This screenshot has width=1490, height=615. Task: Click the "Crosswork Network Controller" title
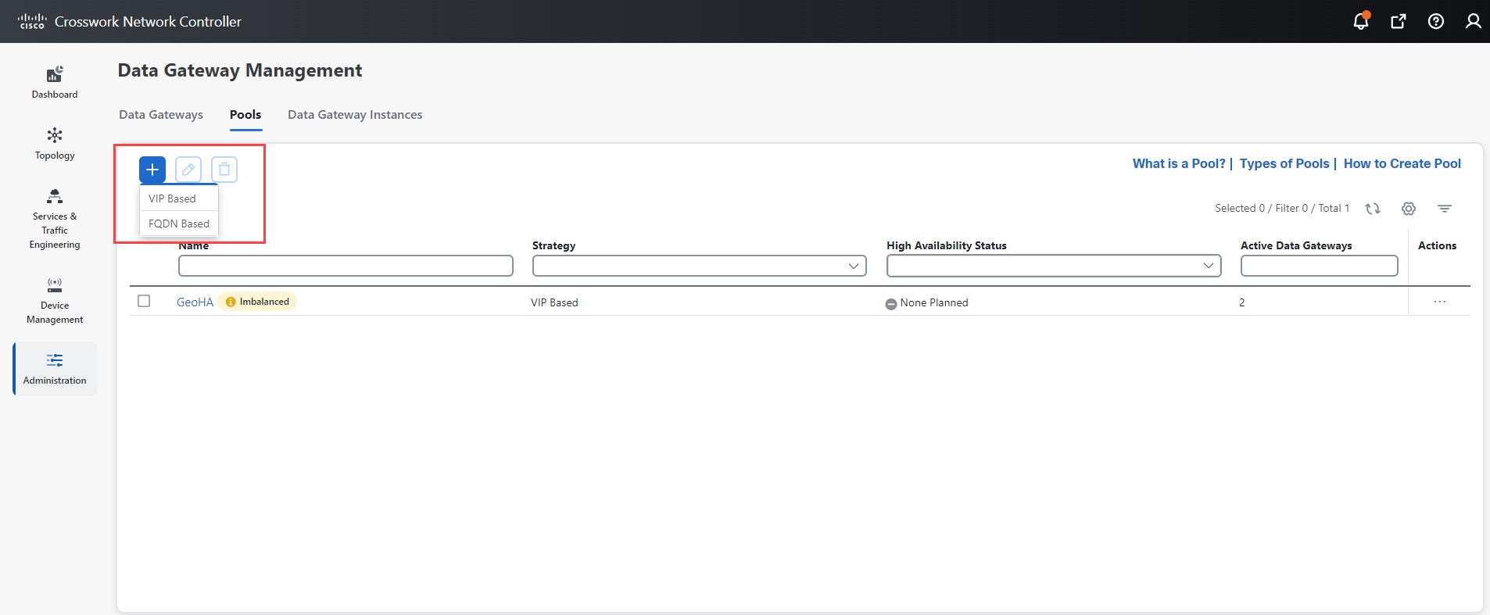click(148, 22)
